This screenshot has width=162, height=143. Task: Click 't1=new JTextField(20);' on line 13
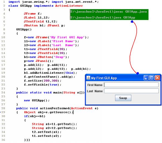click(x=45, y=49)
